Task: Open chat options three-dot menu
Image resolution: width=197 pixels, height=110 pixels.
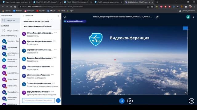Action: pos(58,16)
